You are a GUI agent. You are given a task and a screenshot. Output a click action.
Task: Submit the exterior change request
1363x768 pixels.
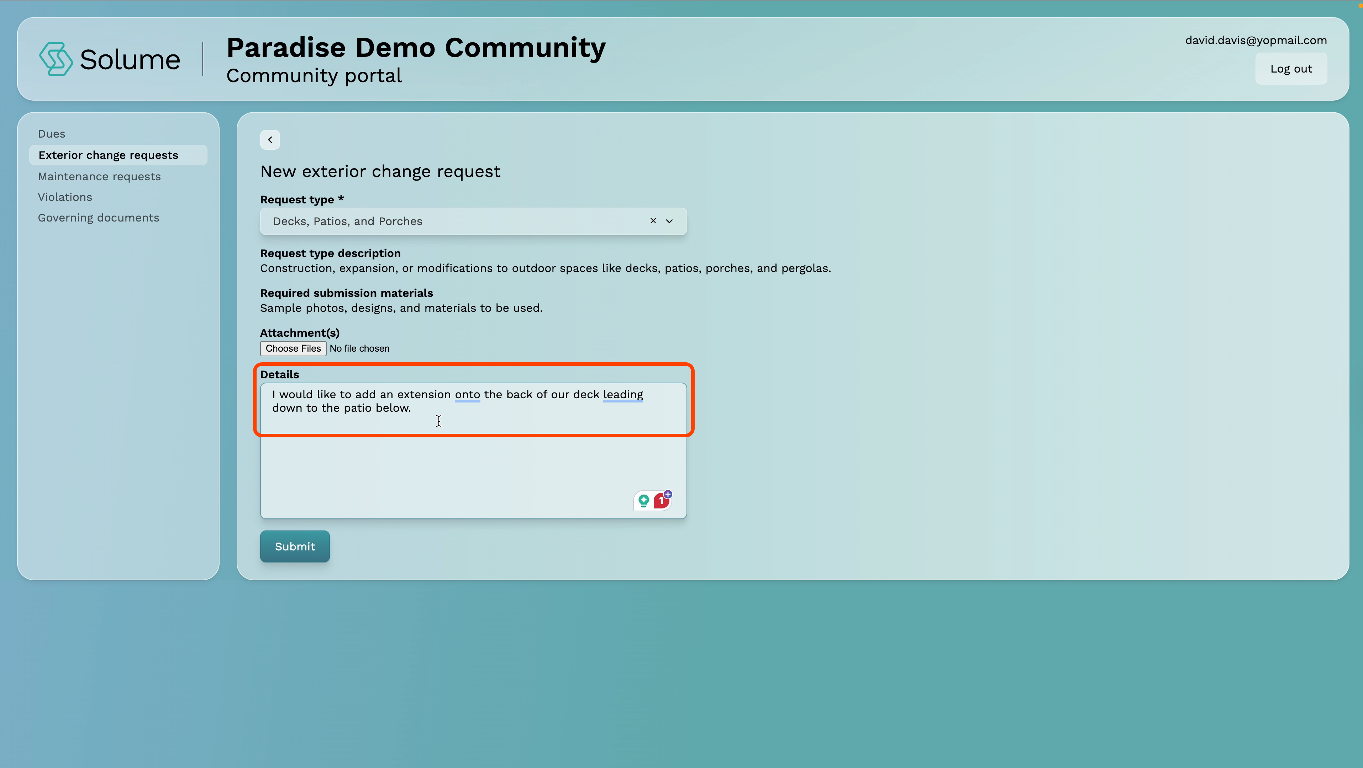295,546
